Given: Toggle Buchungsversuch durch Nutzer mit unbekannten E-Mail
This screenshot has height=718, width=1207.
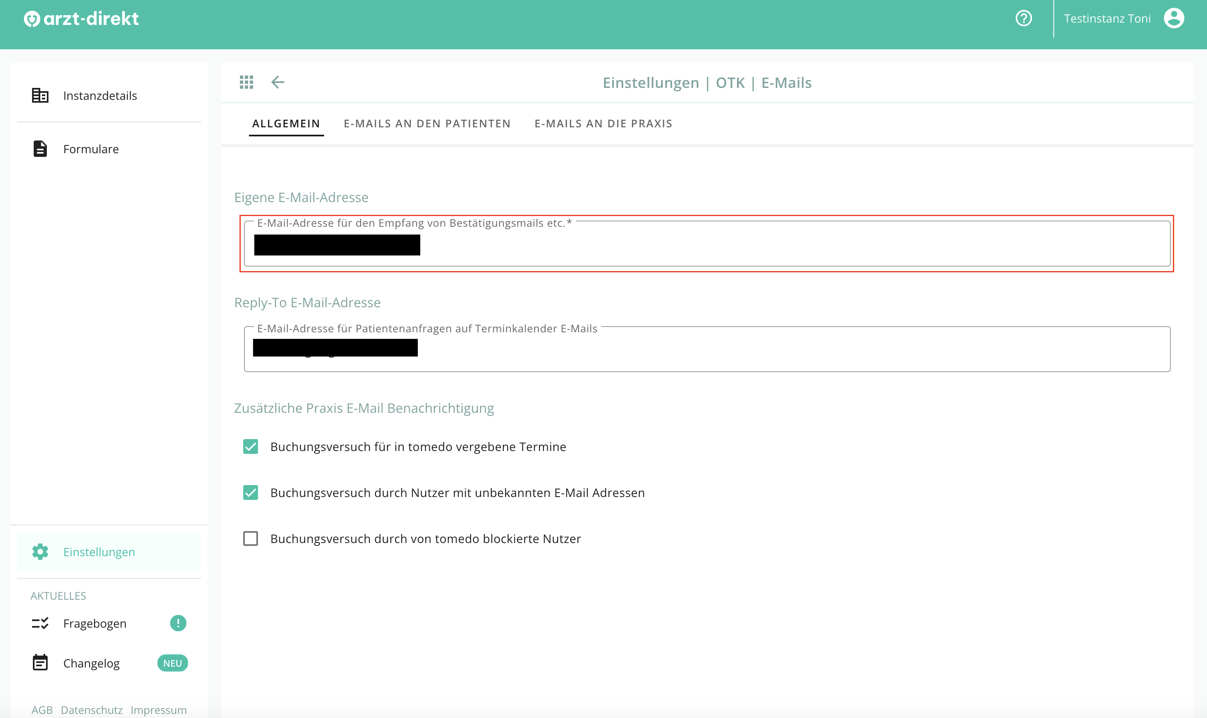Looking at the screenshot, I should click(x=251, y=492).
